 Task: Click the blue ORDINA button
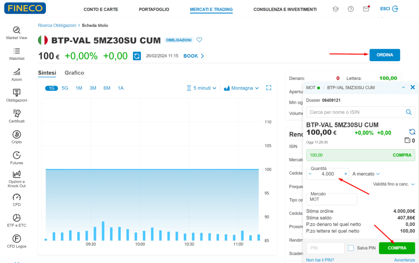384,55
